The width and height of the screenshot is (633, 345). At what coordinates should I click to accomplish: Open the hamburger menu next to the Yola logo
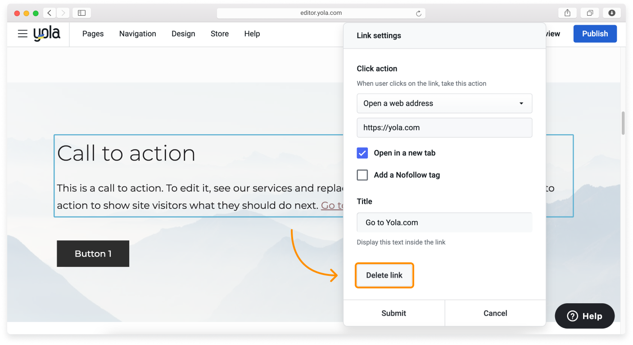(x=23, y=34)
